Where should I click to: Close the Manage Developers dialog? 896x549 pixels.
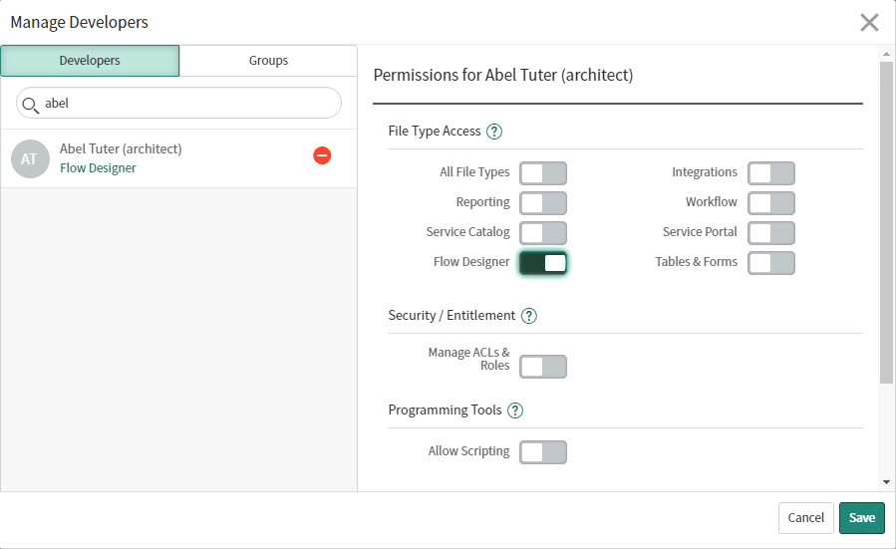pyautogui.click(x=869, y=22)
